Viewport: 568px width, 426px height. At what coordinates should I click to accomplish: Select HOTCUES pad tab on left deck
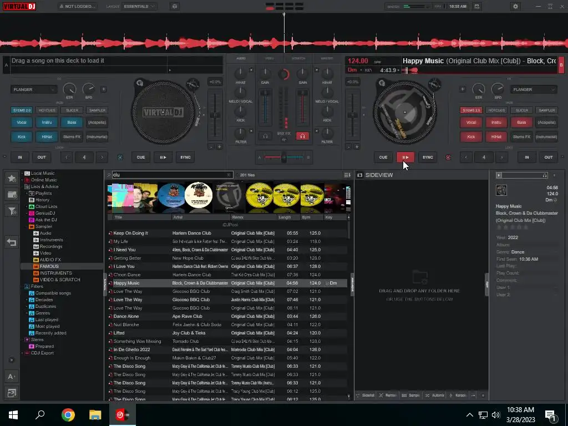tap(47, 110)
